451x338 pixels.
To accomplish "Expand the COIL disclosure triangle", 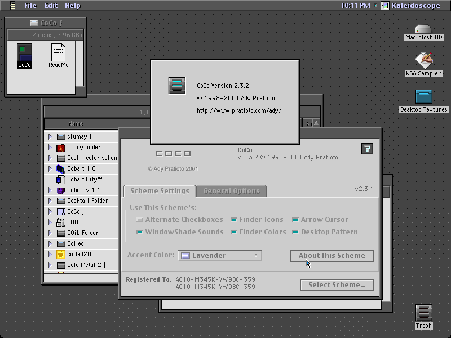I will [x=50, y=222].
